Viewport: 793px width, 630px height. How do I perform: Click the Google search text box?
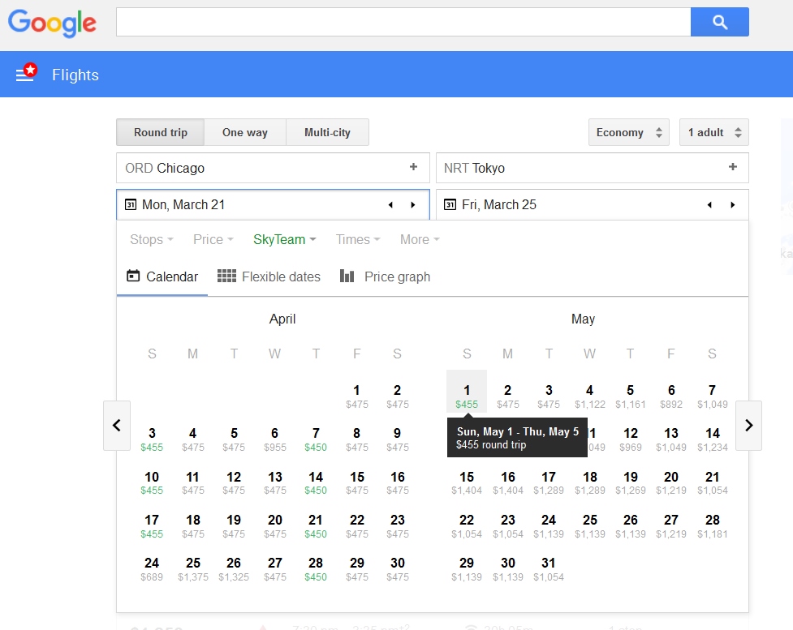click(x=403, y=23)
